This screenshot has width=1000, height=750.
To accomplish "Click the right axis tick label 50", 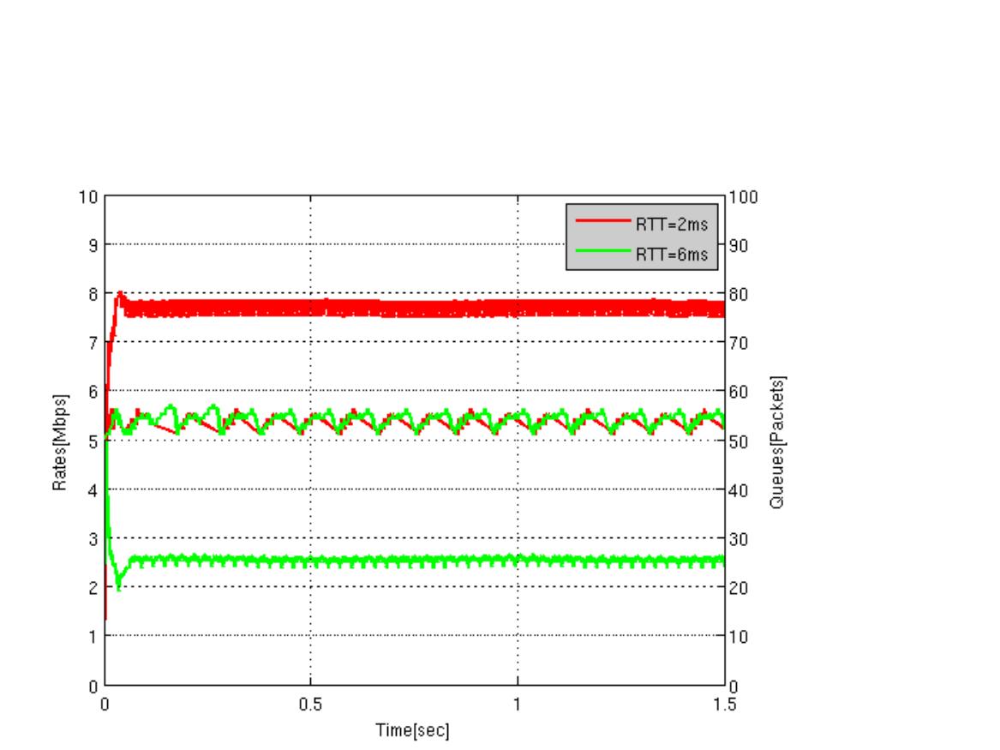I will 739,442.
